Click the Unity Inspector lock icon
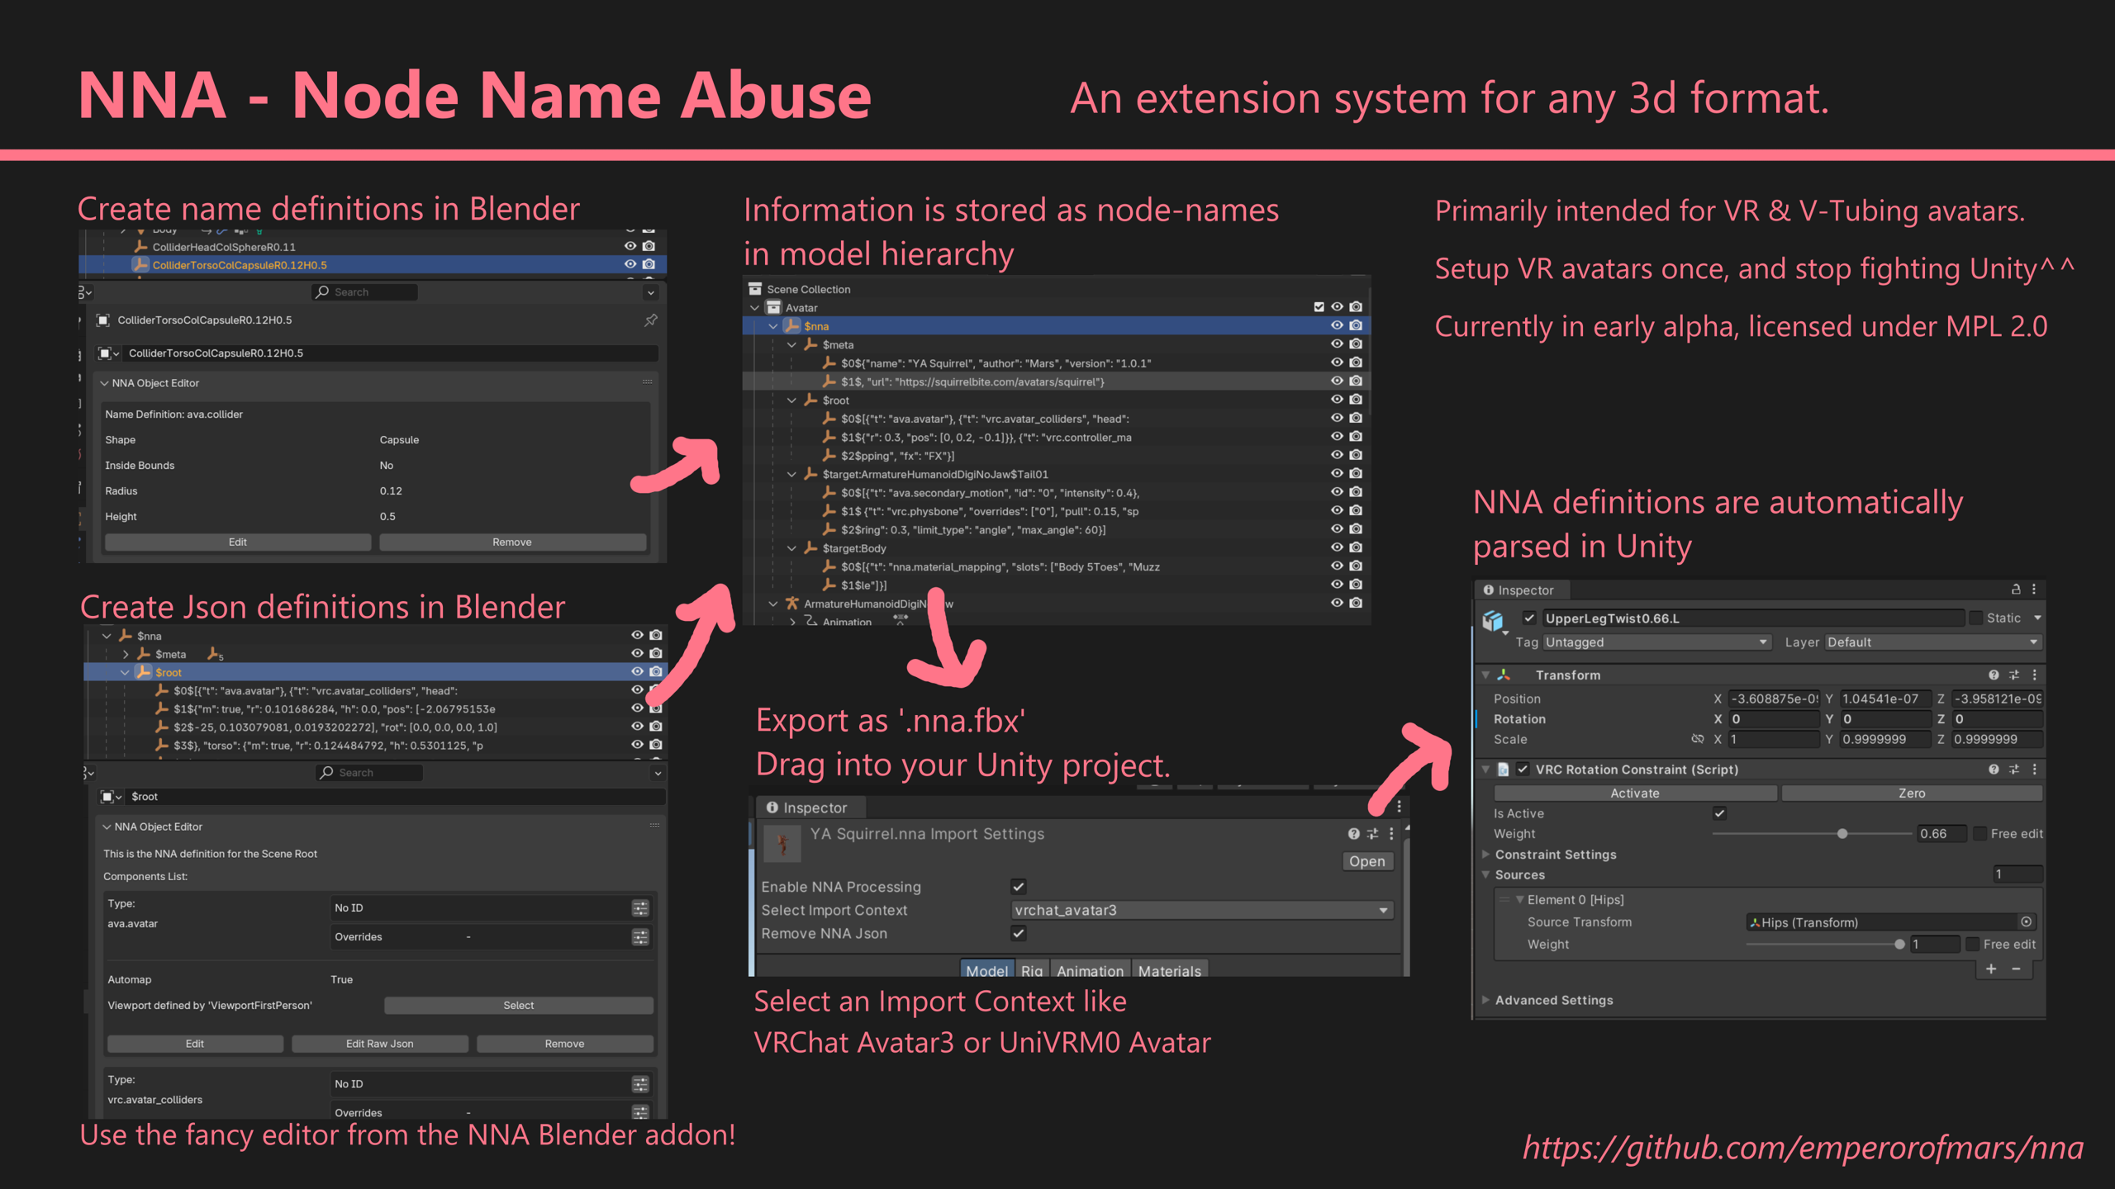 2015,590
